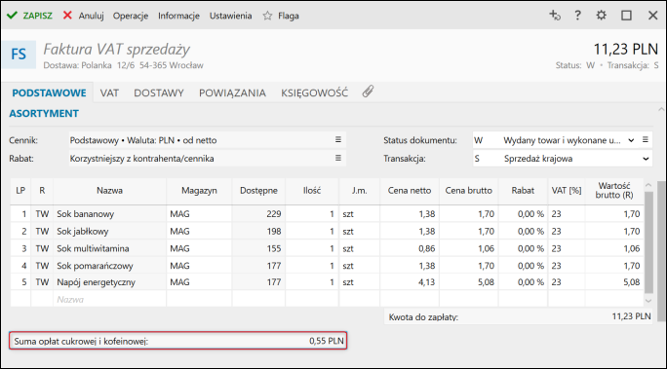Click the window vertical scrollbar
Screen dimensions: 667x369
661,250
